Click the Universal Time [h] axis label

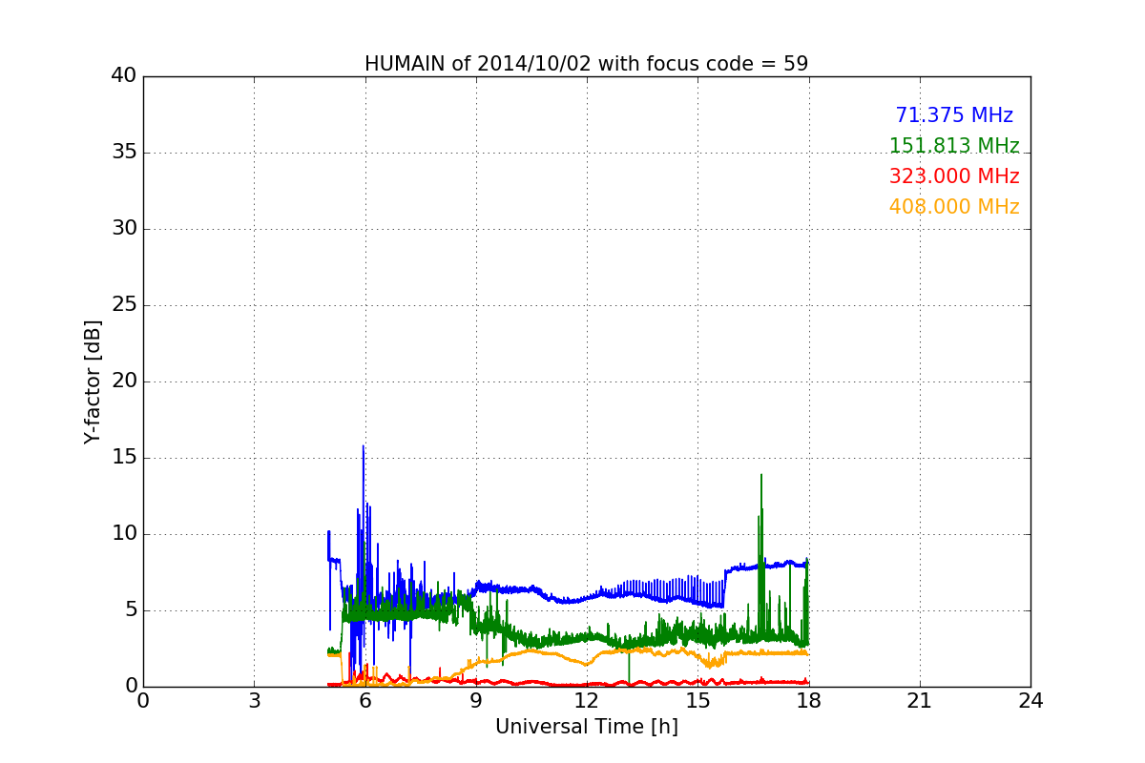(x=586, y=727)
